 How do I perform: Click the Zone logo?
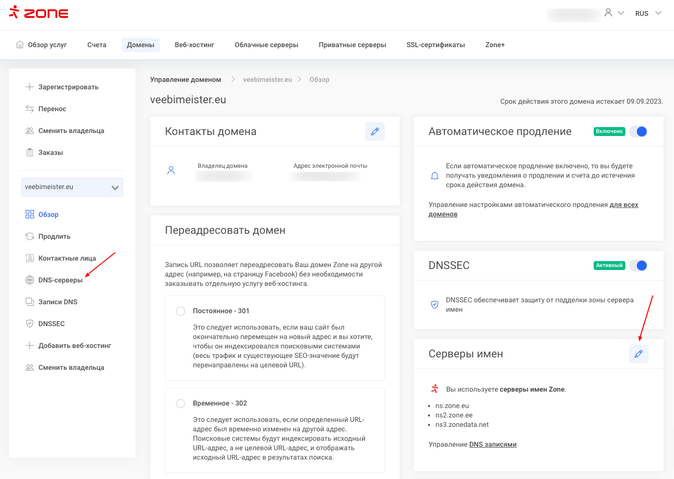click(39, 12)
